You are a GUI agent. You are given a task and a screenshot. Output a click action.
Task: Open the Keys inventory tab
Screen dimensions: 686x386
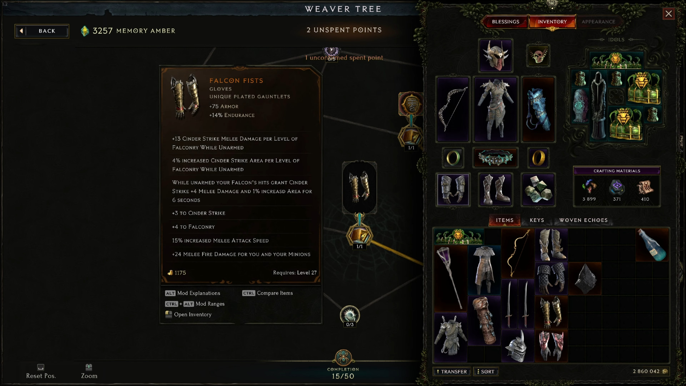[537, 220]
